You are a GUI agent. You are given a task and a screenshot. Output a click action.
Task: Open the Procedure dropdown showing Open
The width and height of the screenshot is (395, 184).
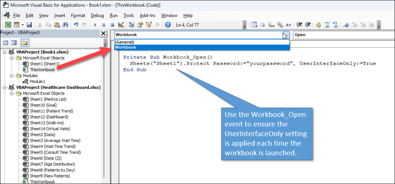click(x=343, y=35)
